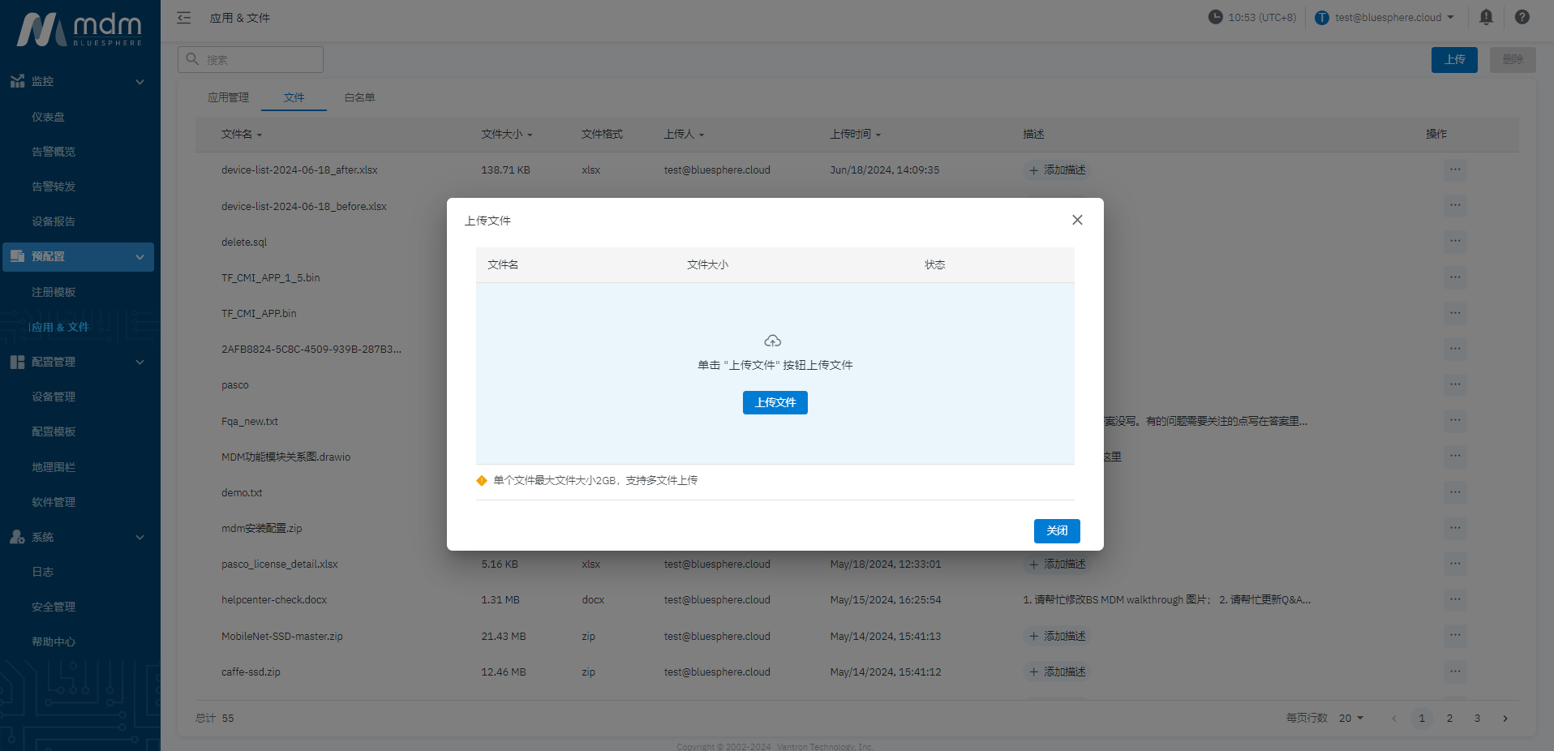Open the actions menu for caffe-ssd.zip row
The height and width of the screenshot is (751, 1554).
[x=1455, y=672]
